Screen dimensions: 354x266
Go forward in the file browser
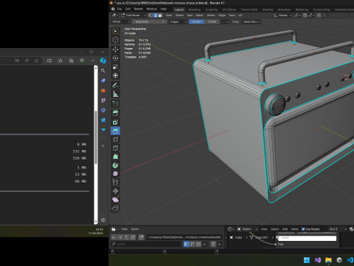120,237
